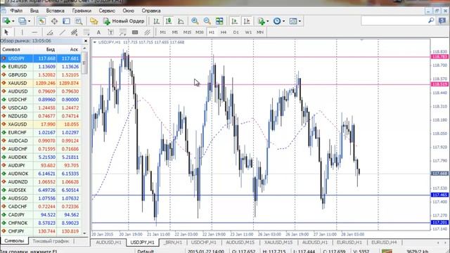Switch to the Тиковый график tab
Image resolution: width=450 pixels, height=253 pixels.
tap(51, 241)
